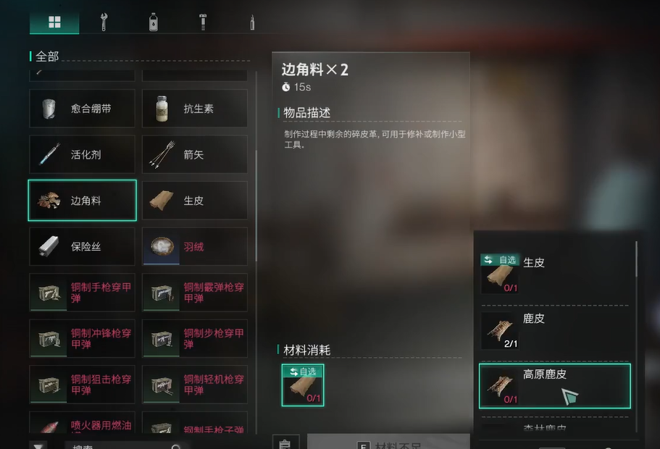Choose the 愈合绷带 recipe
This screenshot has height=449, width=660.
tap(82, 108)
